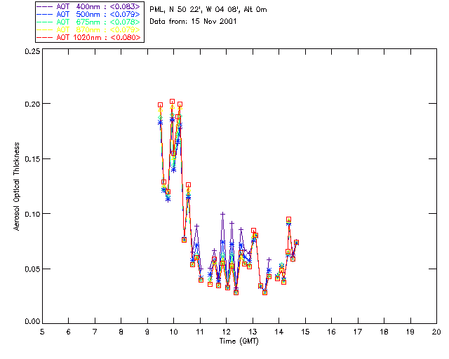Click the 'Data from: 15 Nov 2001' text
449x359 pixels.
tap(193, 22)
